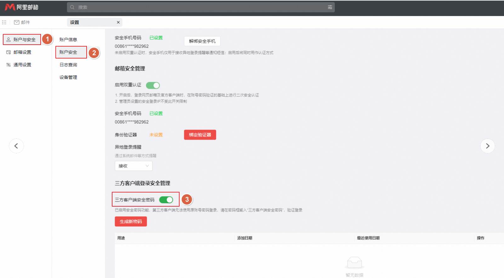Viewport: 504px width, 278px height.
Task: Open search filter options icon
Action: point(330,7)
